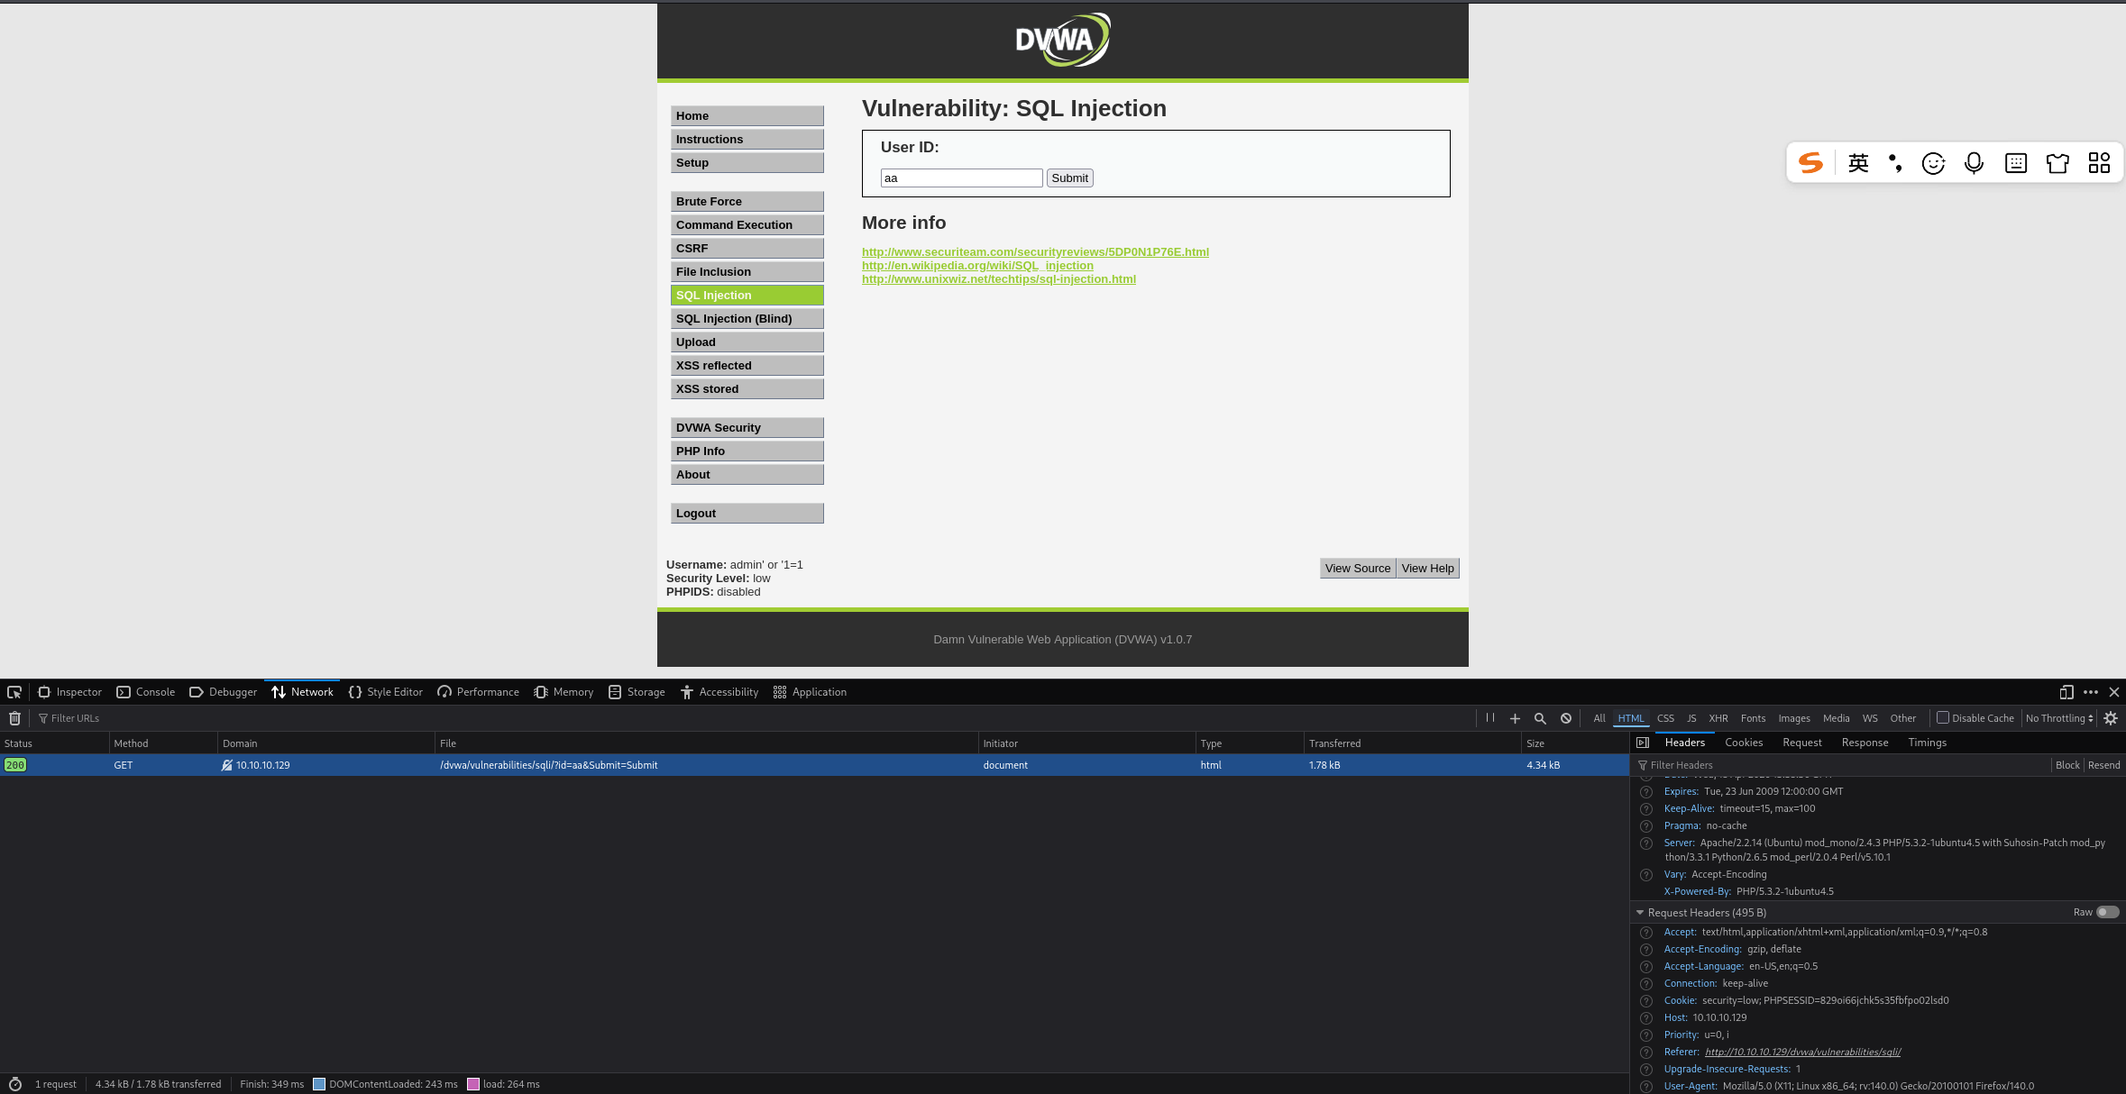Activate the element picker icon
This screenshot has width=2126, height=1094.
tap(14, 692)
